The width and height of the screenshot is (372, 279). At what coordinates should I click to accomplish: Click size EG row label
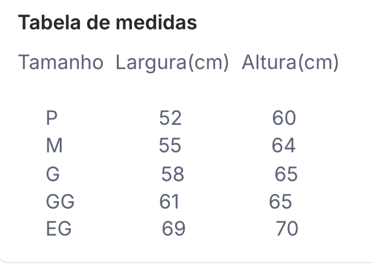coord(59,229)
